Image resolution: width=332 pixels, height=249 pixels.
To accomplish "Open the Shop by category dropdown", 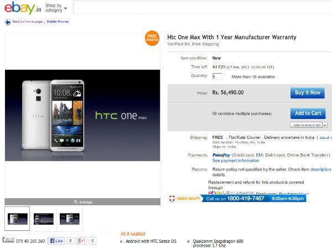I will tap(56, 8).
